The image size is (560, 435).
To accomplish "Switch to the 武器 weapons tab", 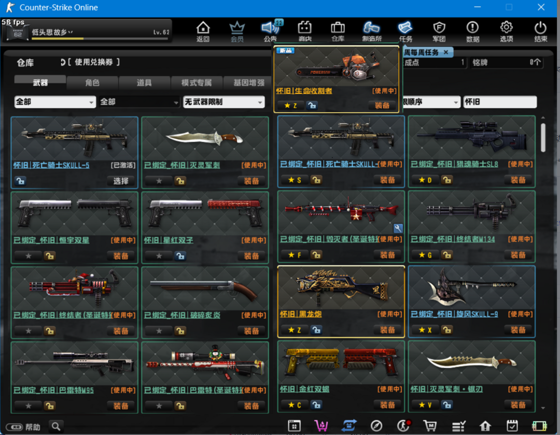I will pos(40,82).
